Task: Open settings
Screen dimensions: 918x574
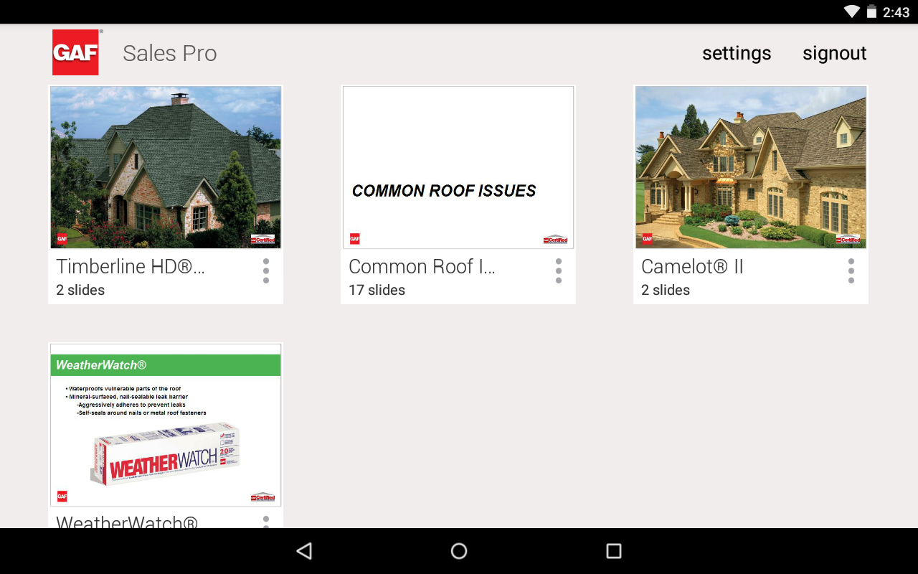Action: [x=737, y=53]
